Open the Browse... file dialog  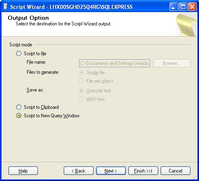pos(172,63)
